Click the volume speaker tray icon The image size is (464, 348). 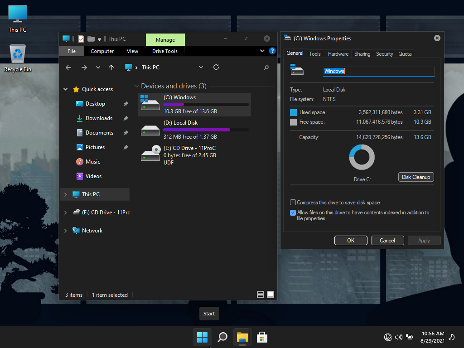[399, 337]
